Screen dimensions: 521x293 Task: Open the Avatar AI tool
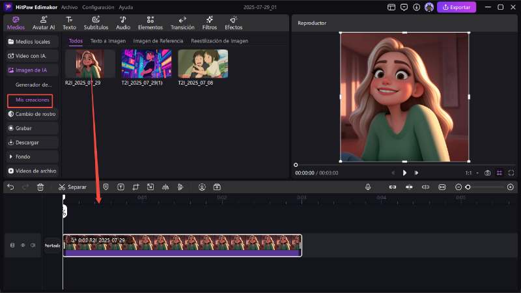point(44,23)
